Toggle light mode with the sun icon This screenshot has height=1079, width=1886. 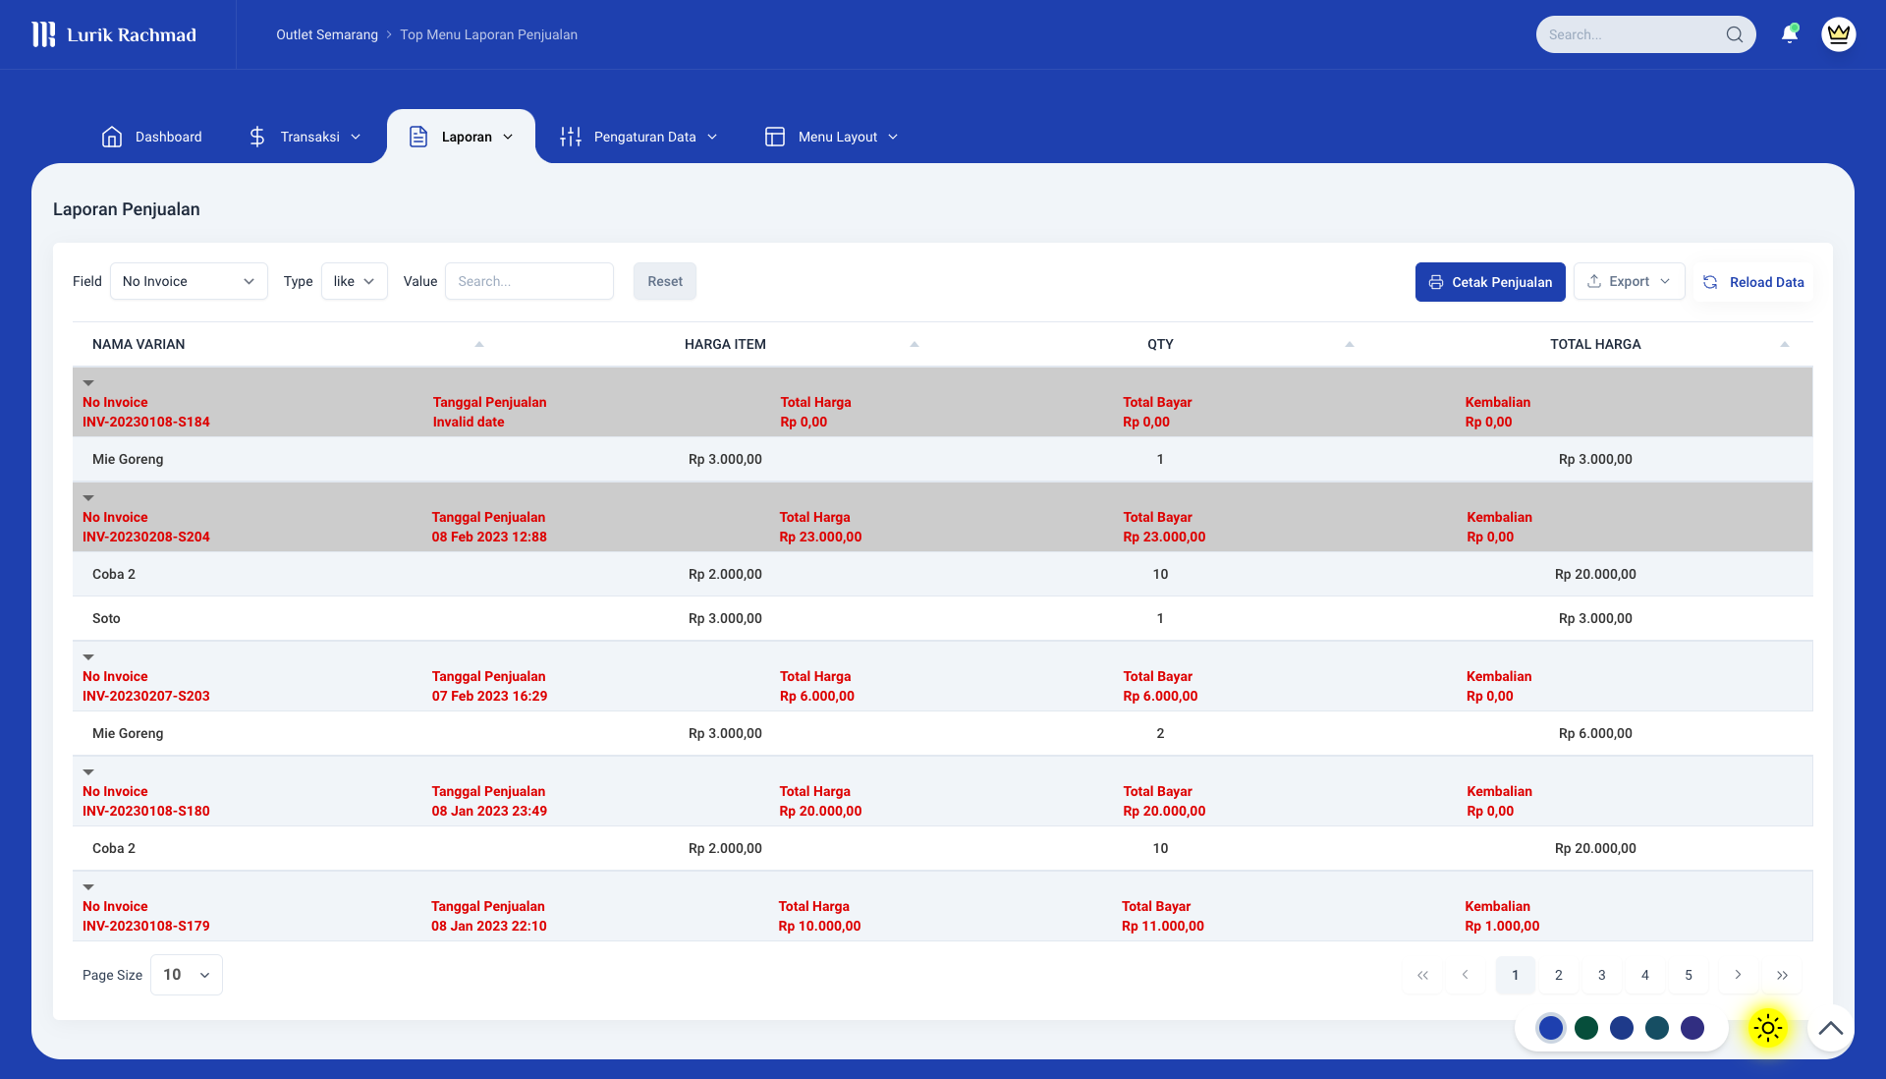pyautogui.click(x=1766, y=1028)
